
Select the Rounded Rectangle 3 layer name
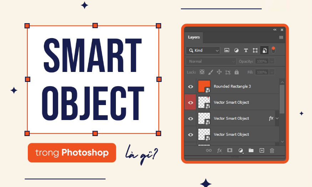click(x=232, y=87)
